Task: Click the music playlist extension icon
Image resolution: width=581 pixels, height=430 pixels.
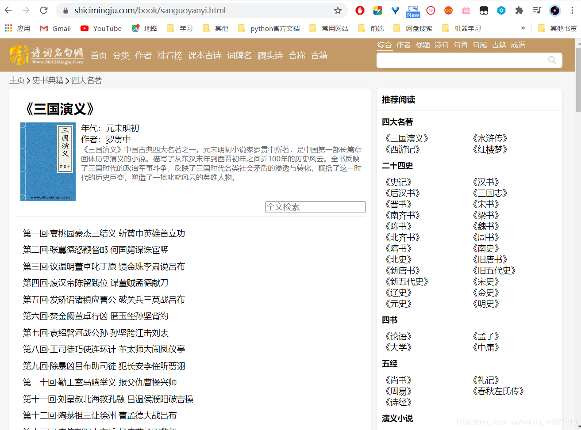Action: [537, 10]
